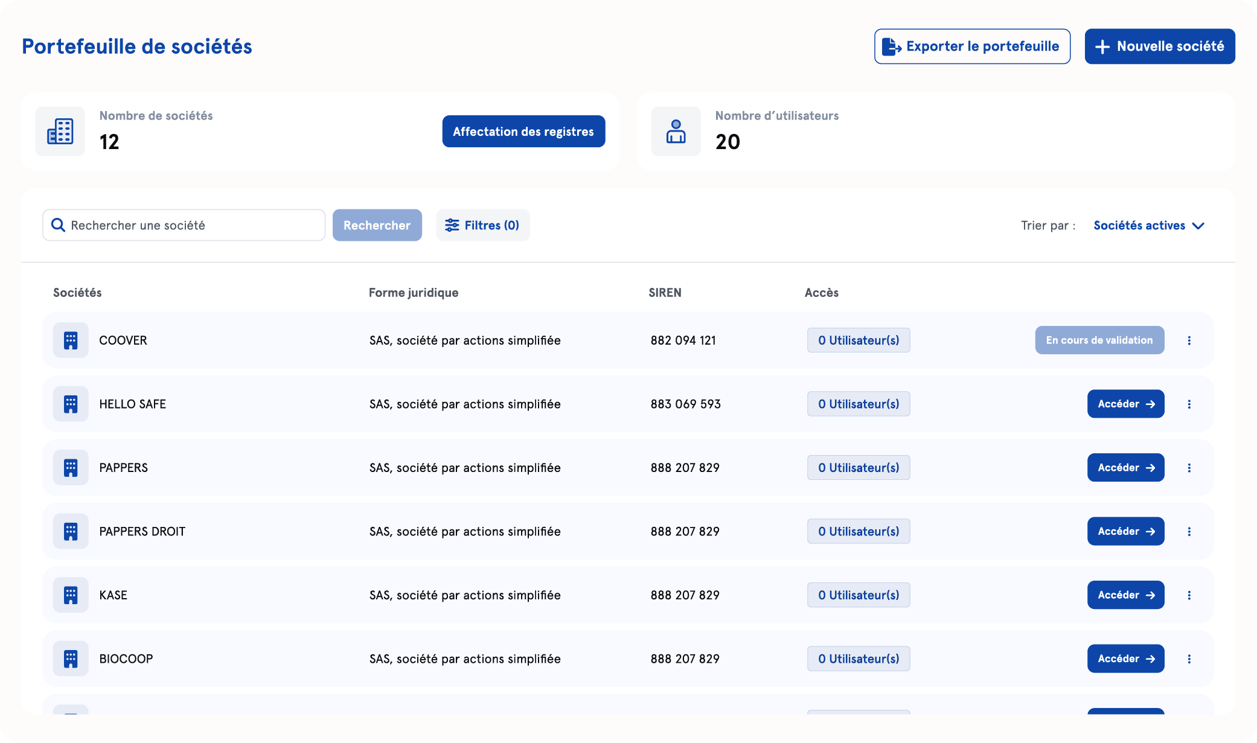
Task: Open Affectation des registres
Action: [x=523, y=132]
